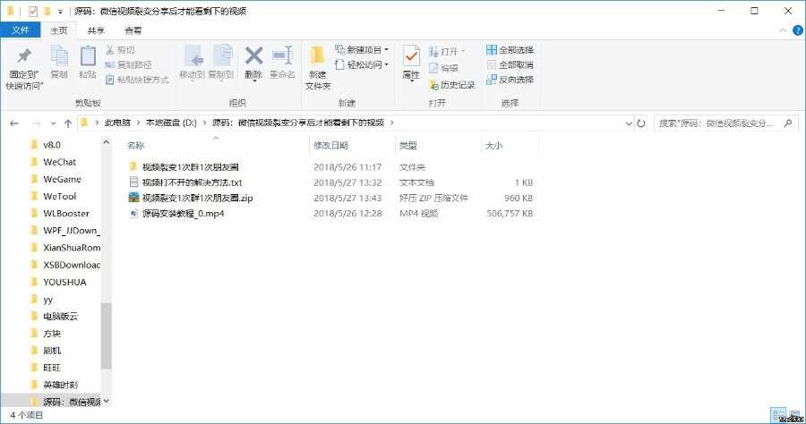Open the 文件 menu tab
The image size is (806, 424).
[21, 30]
